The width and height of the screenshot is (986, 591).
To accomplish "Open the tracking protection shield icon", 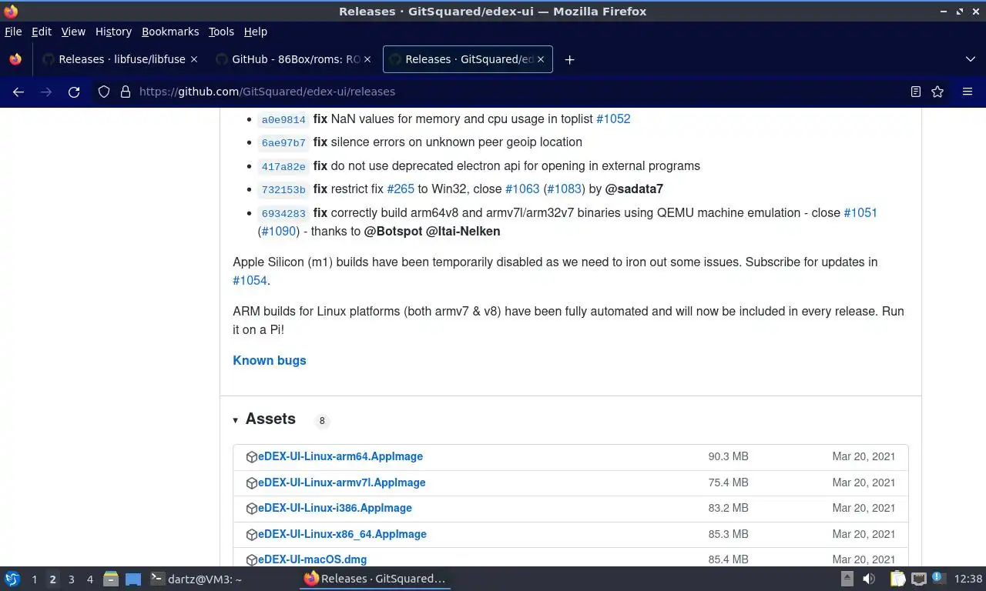I will pos(104,92).
